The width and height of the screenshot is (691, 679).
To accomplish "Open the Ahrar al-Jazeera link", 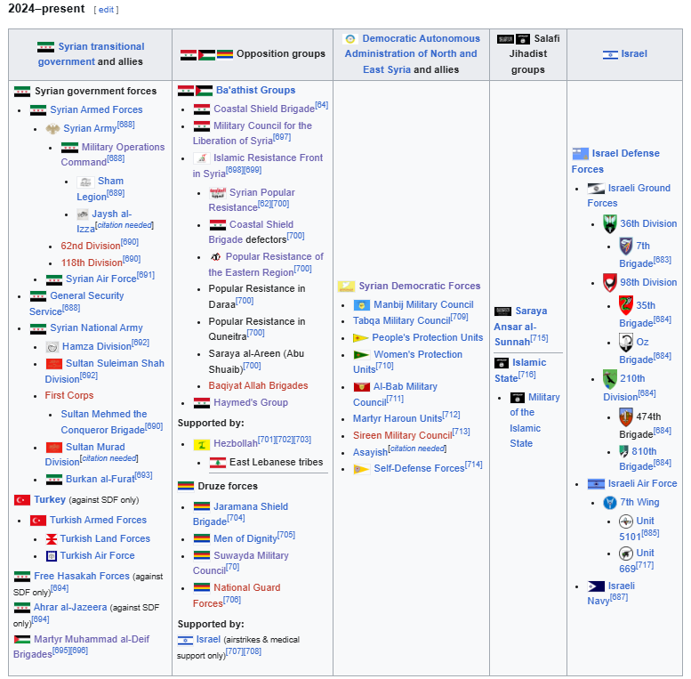I will tap(70, 608).
